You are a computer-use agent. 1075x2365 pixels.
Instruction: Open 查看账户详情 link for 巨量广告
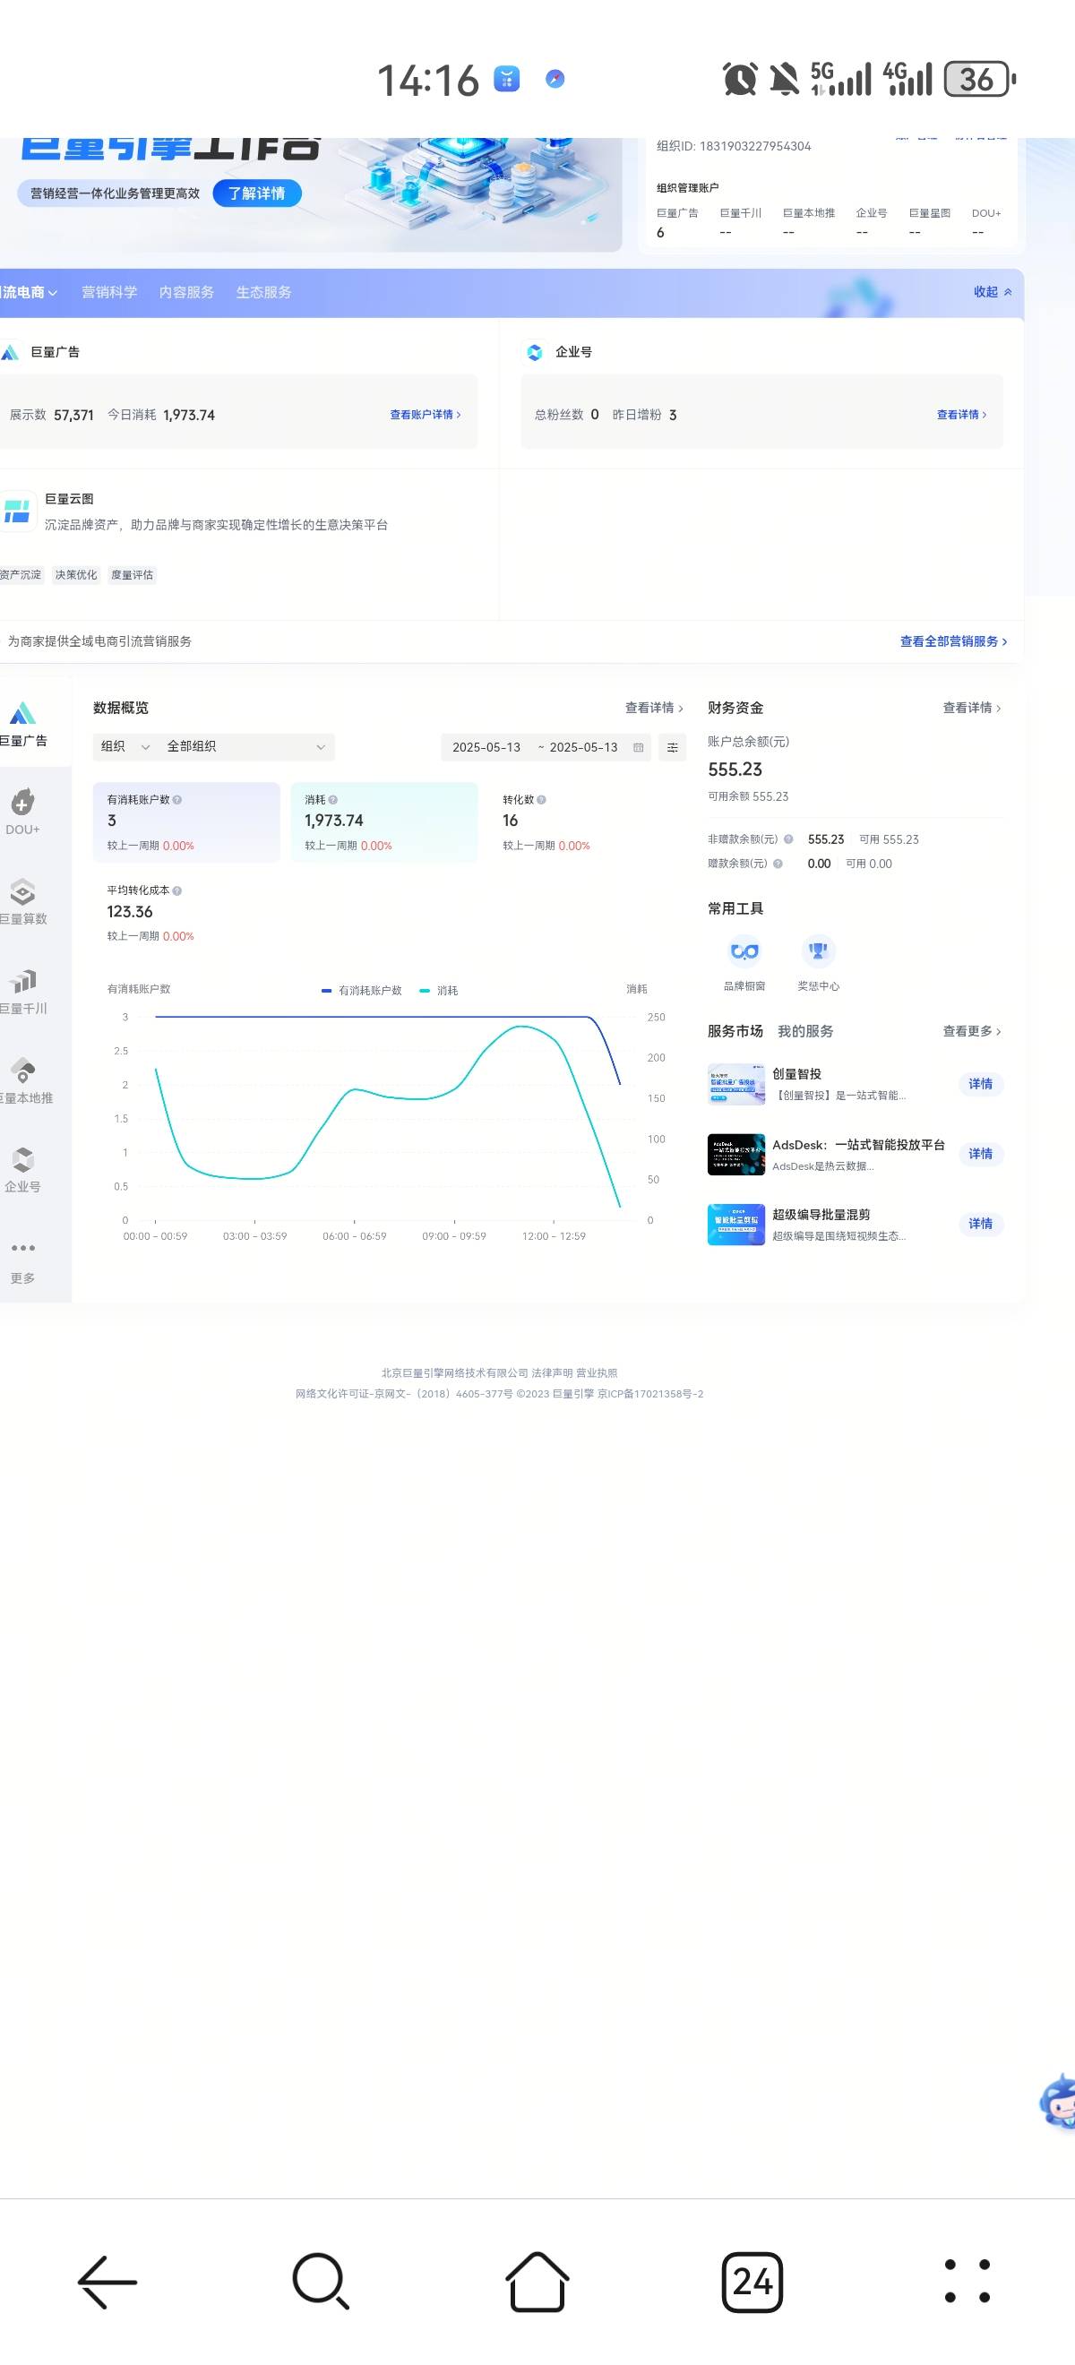[x=425, y=415]
